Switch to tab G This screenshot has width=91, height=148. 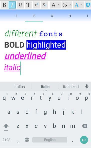(52, 16)
